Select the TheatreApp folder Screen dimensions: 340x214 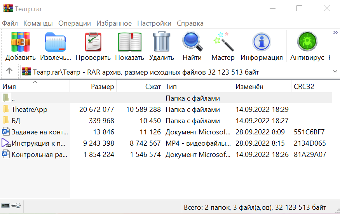click(x=29, y=110)
